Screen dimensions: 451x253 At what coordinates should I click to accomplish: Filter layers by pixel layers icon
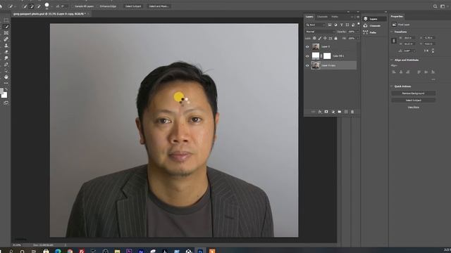(x=330, y=25)
